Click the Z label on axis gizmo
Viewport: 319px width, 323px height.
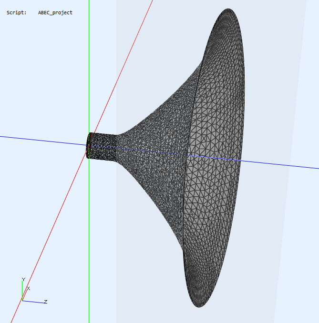pyautogui.click(x=46, y=302)
